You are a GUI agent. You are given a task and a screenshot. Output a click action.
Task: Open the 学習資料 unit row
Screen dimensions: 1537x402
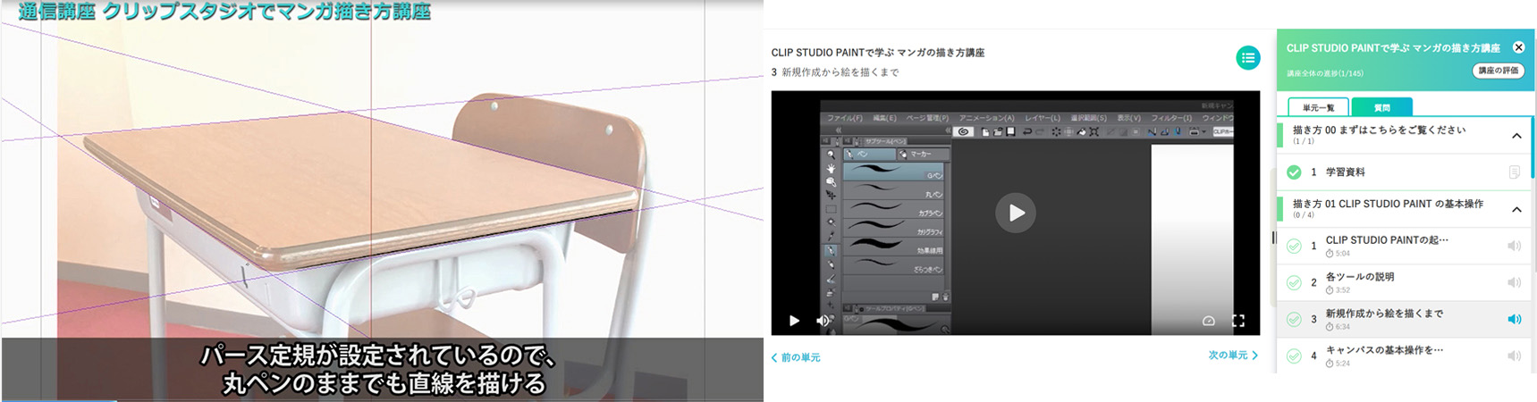coord(1405,172)
